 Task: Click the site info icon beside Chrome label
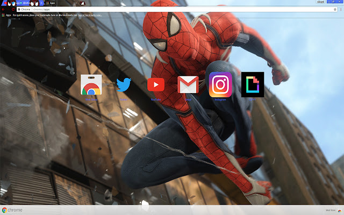coord(19,10)
